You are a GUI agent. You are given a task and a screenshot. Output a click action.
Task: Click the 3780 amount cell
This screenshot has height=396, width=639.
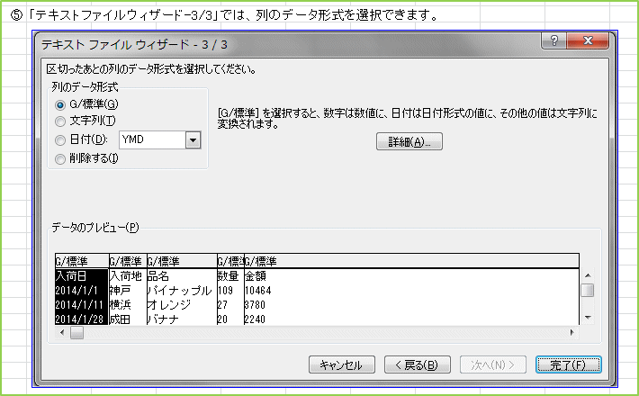255,305
